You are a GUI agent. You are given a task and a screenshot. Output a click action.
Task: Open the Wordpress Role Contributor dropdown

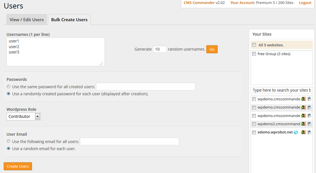point(24,117)
